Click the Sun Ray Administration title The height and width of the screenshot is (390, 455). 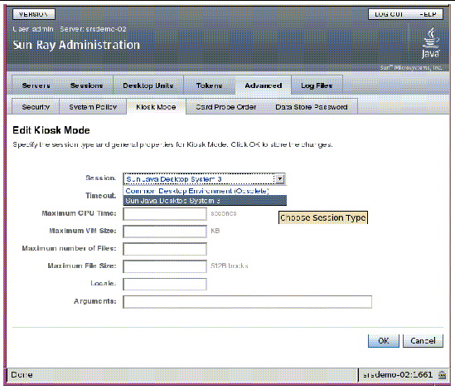click(x=76, y=45)
